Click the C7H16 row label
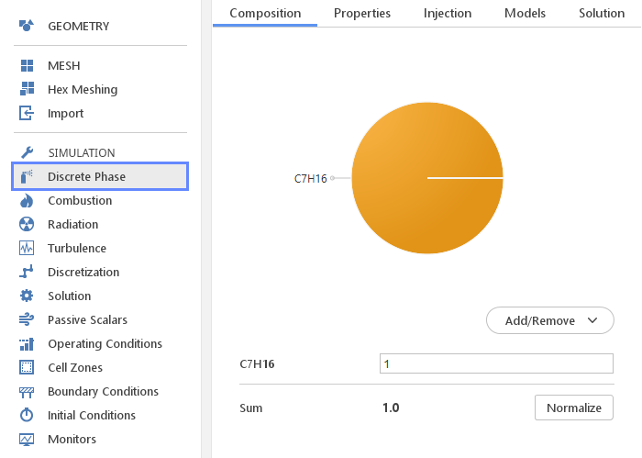642x458 pixels. pos(257,363)
